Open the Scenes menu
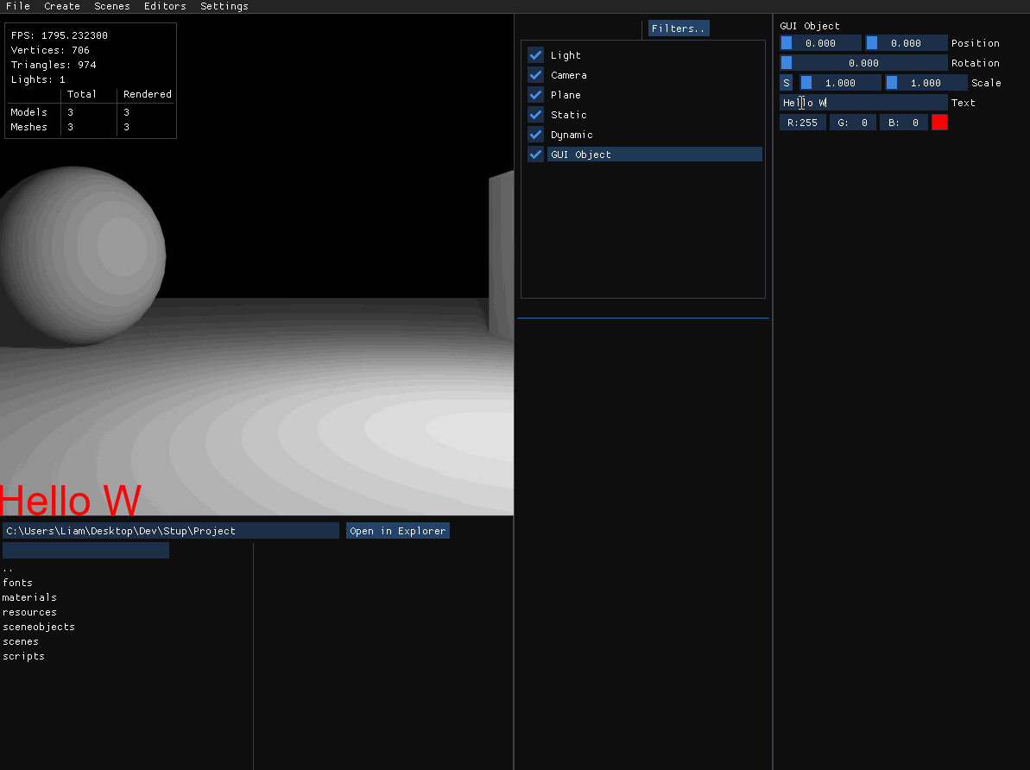The height and width of the screenshot is (770, 1030). coord(112,6)
